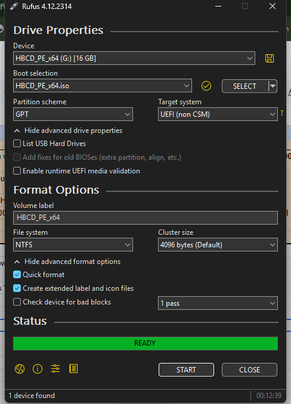This screenshot has height=404, width=291.
Task: Open the Partition scheme dropdown
Action: click(x=73, y=114)
